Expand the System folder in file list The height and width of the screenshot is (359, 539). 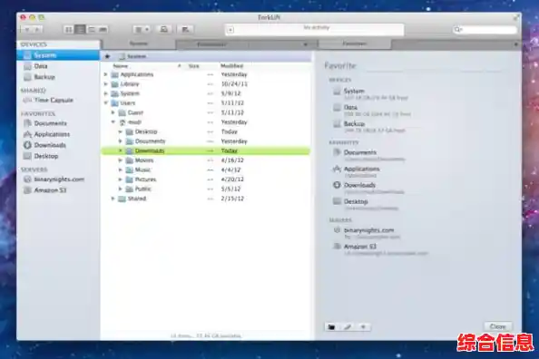(x=106, y=93)
